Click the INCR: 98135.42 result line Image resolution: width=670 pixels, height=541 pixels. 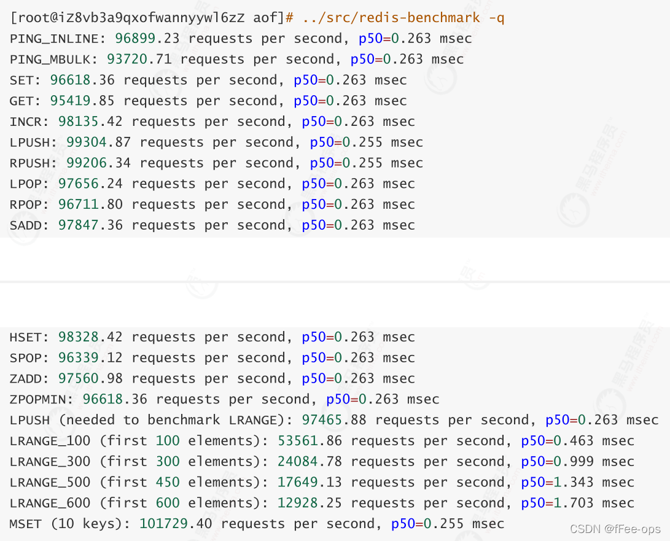[212, 122]
